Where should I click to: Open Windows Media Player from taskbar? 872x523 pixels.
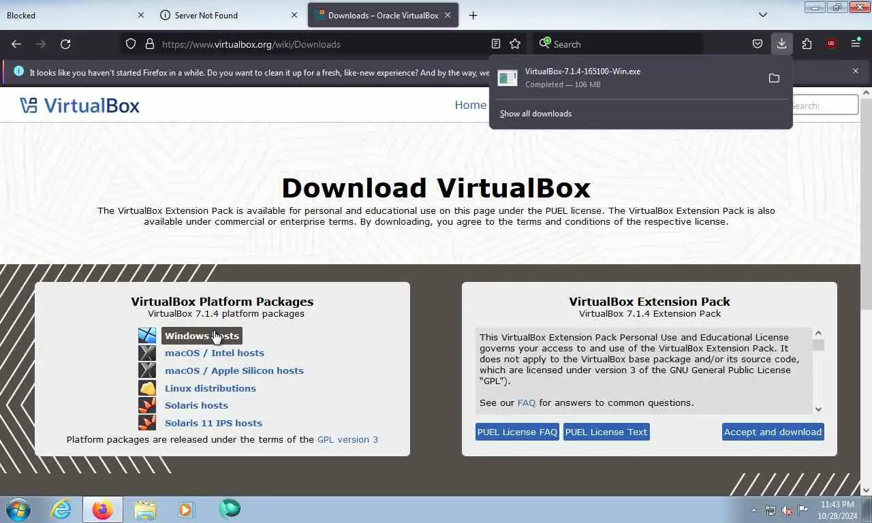(x=186, y=509)
